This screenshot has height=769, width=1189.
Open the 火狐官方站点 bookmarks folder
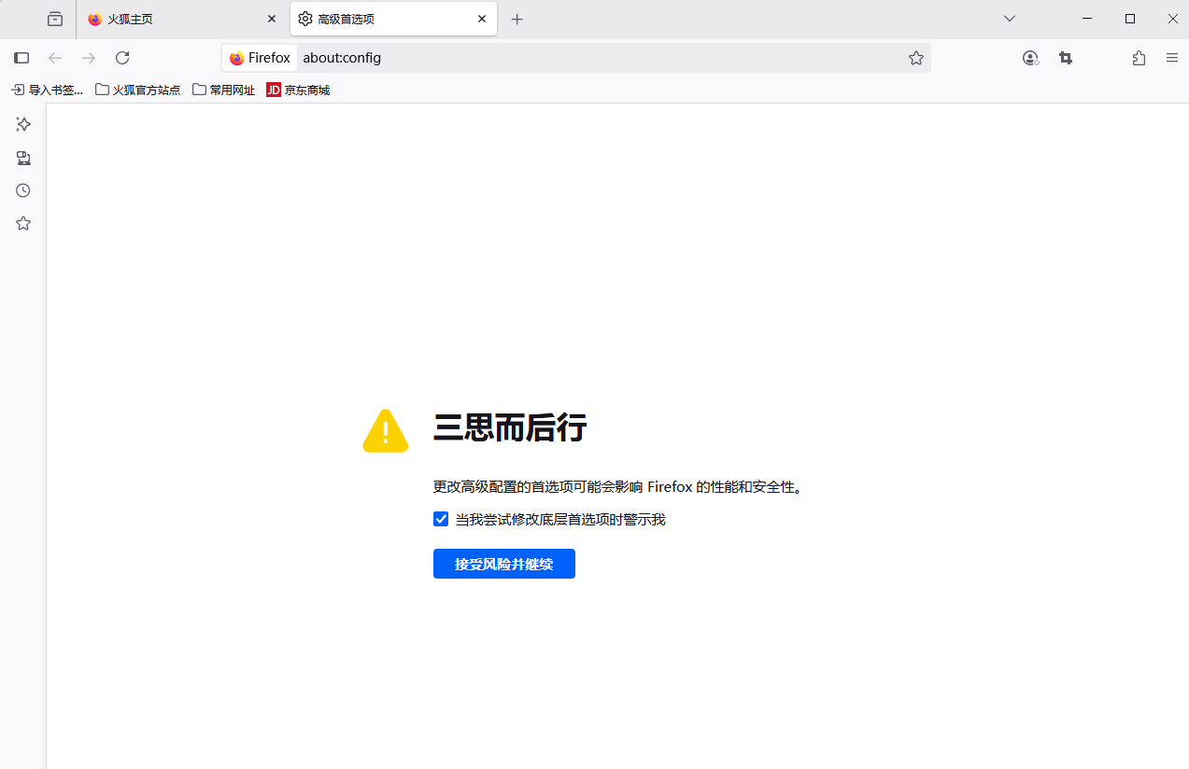[138, 90]
